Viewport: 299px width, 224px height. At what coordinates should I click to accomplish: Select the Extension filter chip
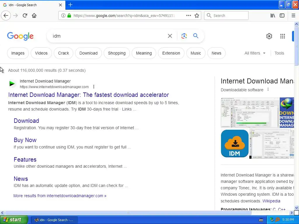click(171, 53)
